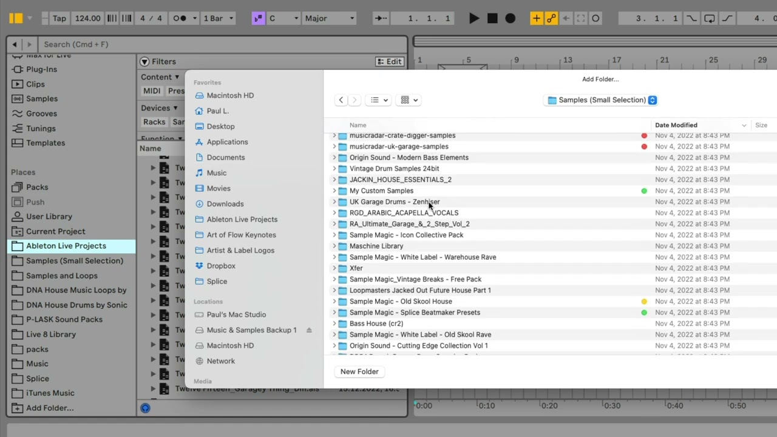Expand the Devices filter group
The image size is (777, 437).
(x=159, y=108)
